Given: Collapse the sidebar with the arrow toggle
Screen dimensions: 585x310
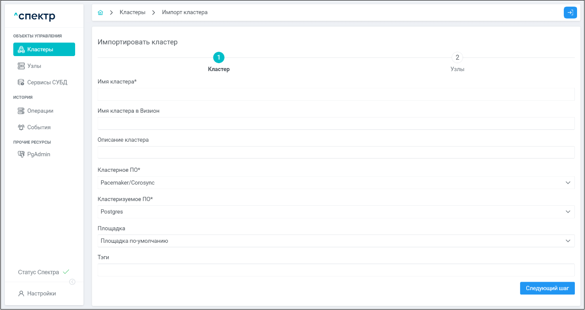Looking at the screenshot, I should (x=72, y=282).
